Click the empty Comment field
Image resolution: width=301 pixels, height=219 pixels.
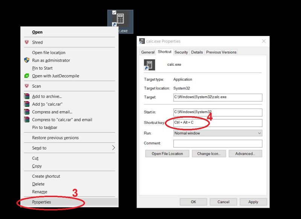point(217,143)
